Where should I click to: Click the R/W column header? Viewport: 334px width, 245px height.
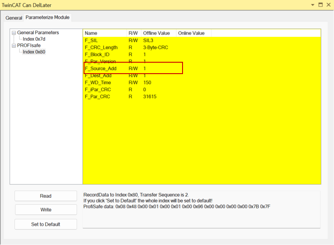134,33
